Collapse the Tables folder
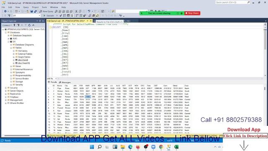268x151 pixels. pyautogui.click(x=11, y=48)
